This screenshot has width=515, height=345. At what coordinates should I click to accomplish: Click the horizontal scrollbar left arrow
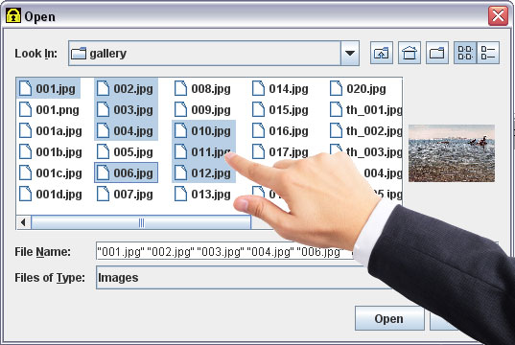click(x=23, y=222)
